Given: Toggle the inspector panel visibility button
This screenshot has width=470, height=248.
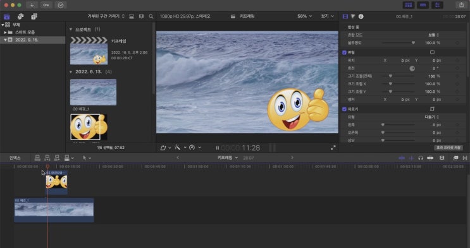Looking at the screenshot, I should (x=437, y=5).
